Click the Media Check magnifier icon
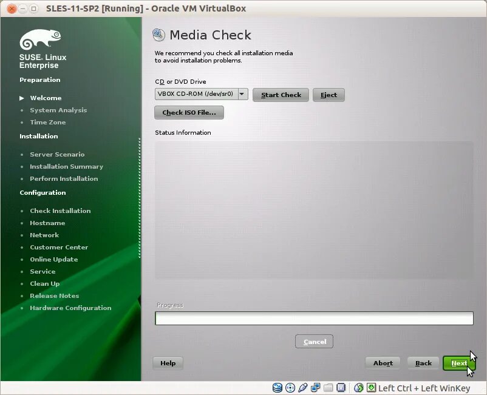The width and height of the screenshot is (487, 395). coord(158,35)
